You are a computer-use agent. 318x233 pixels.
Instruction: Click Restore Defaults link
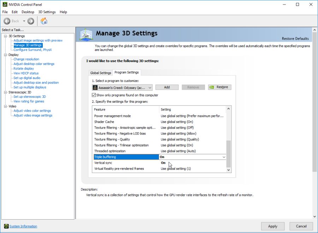coord(295,38)
